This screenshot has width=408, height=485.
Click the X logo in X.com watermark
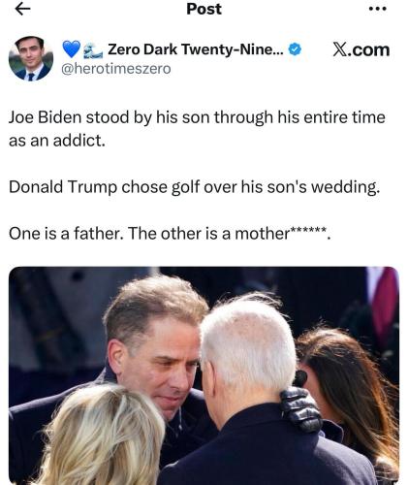340,49
